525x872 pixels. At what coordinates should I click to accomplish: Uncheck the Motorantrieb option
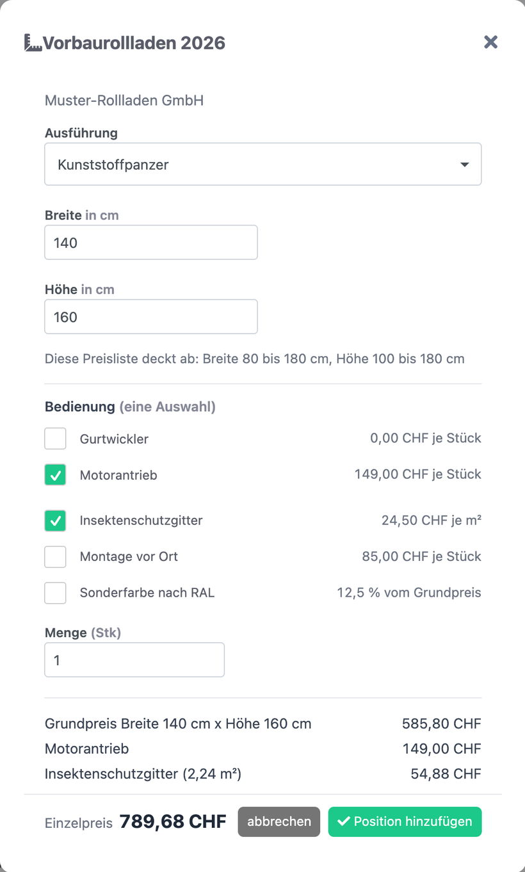pyautogui.click(x=55, y=474)
